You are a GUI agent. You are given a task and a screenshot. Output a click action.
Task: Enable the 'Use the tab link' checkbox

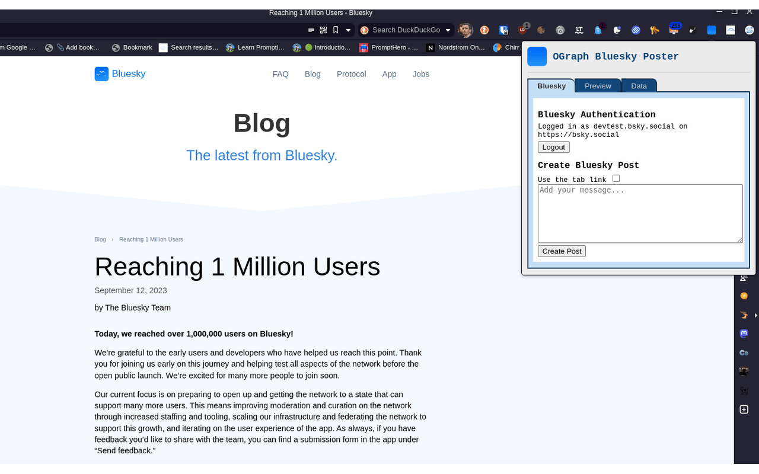point(616,178)
